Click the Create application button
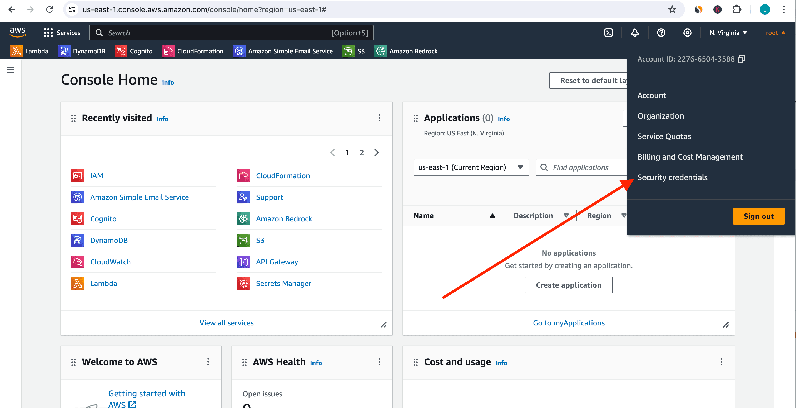The width and height of the screenshot is (796, 408). pyautogui.click(x=569, y=285)
